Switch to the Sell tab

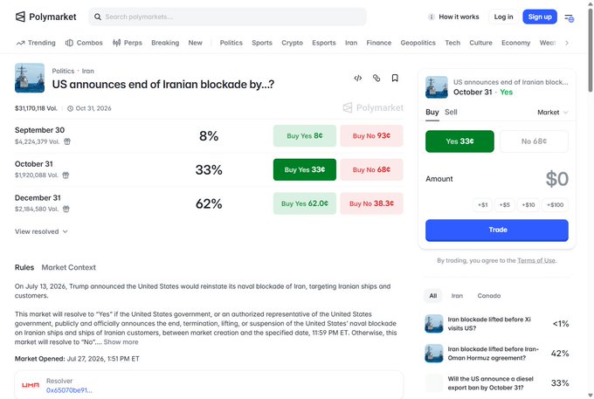(x=451, y=112)
